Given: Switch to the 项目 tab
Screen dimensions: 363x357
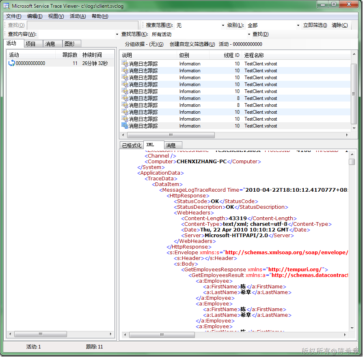Looking at the screenshot, I should pos(33,44).
